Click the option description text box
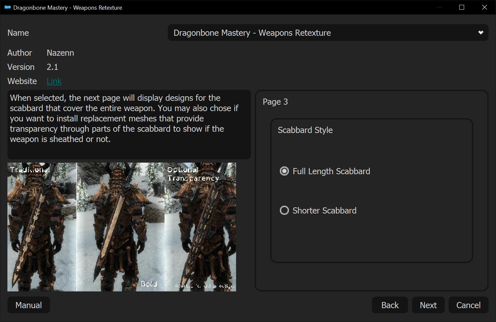Screen dimensions: 496x322 tap(129, 125)
